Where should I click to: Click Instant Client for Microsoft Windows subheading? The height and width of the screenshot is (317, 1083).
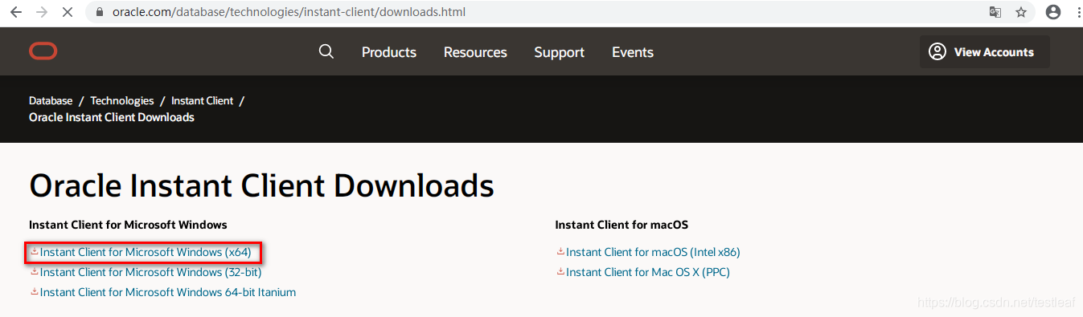(x=128, y=225)
